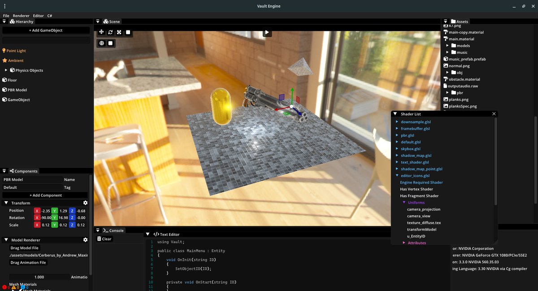Click the normal.png image icon
The width and height of the screenshot is (538, 291).
[446, 66]
